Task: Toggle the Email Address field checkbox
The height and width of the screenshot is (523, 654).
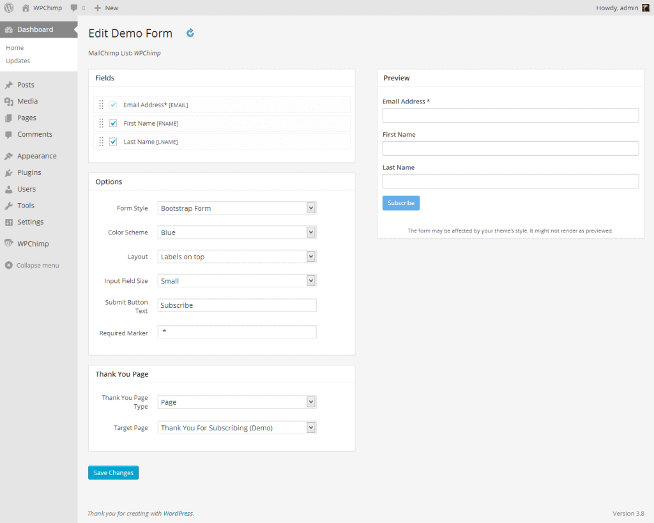Action: click(x=113, y=105)
